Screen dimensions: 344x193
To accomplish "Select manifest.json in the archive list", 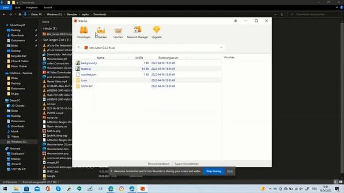I will click(89, 75).
